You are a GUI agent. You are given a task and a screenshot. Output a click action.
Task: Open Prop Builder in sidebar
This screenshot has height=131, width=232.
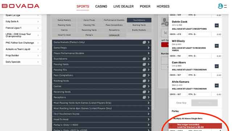tap(22, 56)
